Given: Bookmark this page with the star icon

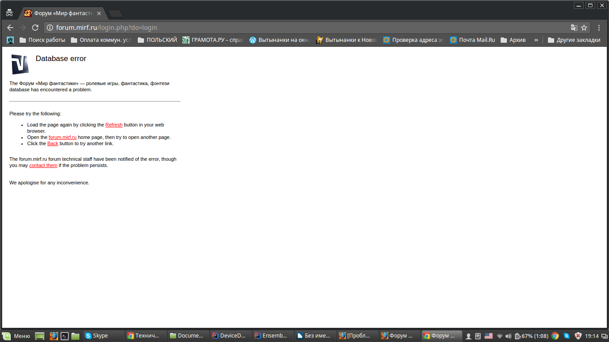Looking at the screenshot, I should 584,28.
